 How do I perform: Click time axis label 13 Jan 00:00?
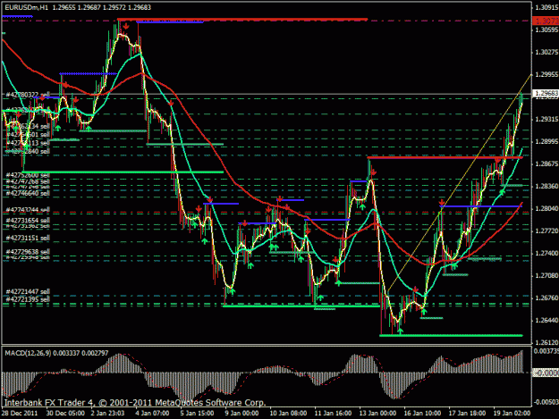point(377,414)
